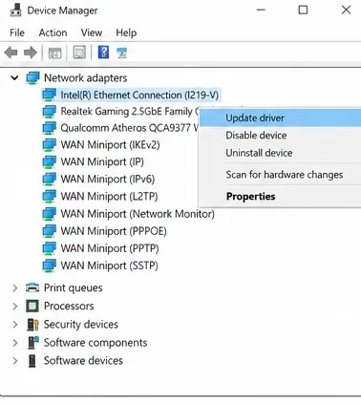Image resolution: width=361 pixels, height=404 pixels.
Task: Open the blue Help question-mark toolbar icon
Action: pyautogui.click(x=103, y=53)
